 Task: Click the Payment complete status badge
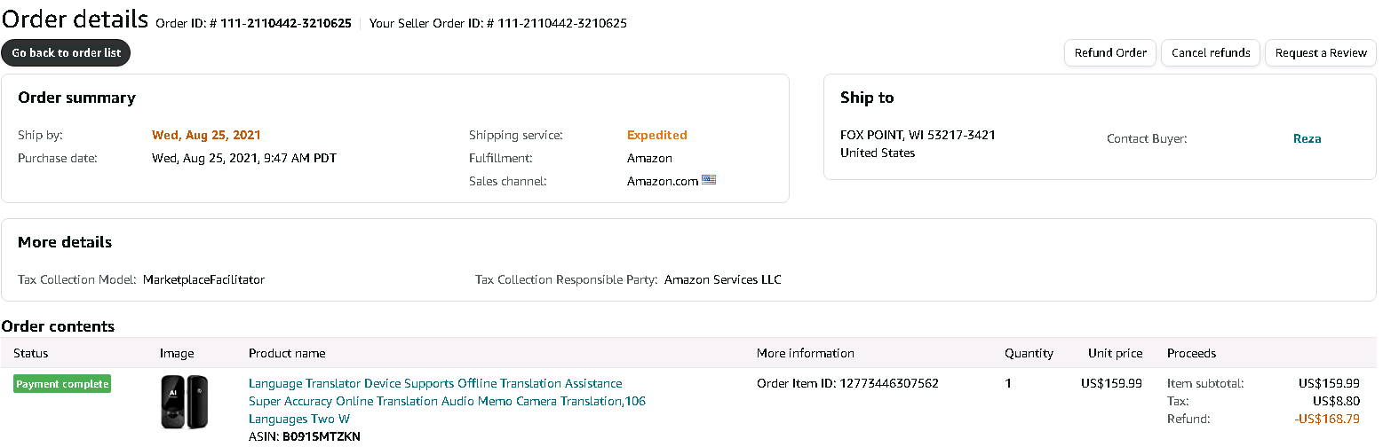62,384
